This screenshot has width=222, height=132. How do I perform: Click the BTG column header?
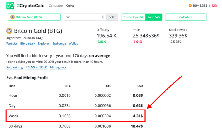(x=68, y=86)
